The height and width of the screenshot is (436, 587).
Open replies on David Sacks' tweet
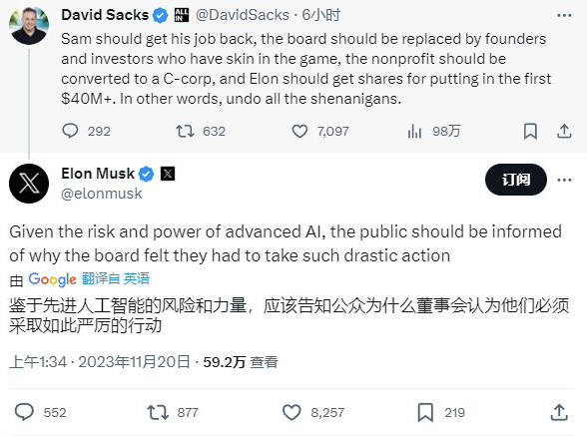70,131
